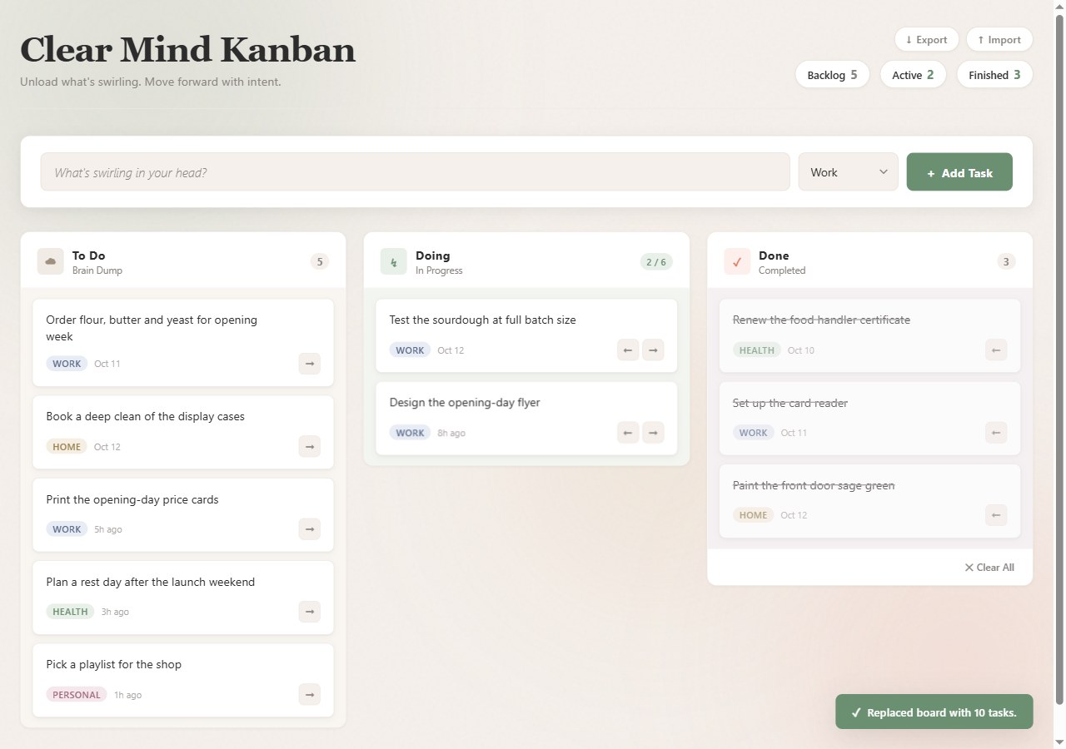
Task: Click the To Do column cloud icon
Action: click(x=51, y=261)
